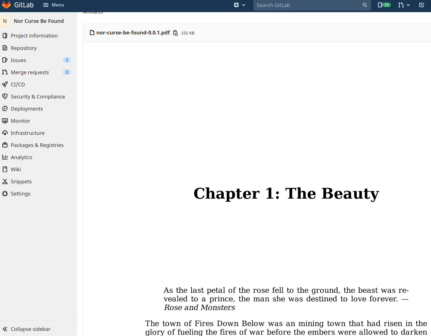Click the PDF file document icon
431x336 pixels.
tap(92, 33)
